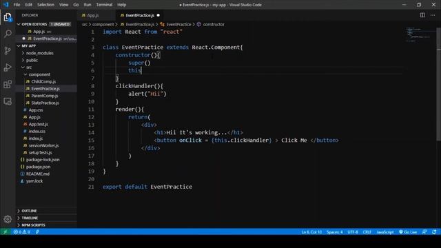
Task: Open the Terminal menu
Action: point(104,5)
